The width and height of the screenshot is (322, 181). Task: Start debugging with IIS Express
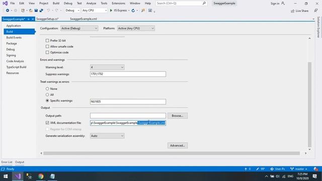coord(118,11)
